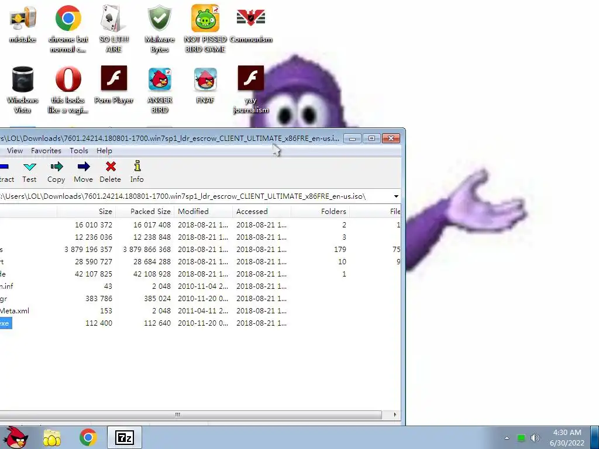Open Chrome from the taskbar

88,437
